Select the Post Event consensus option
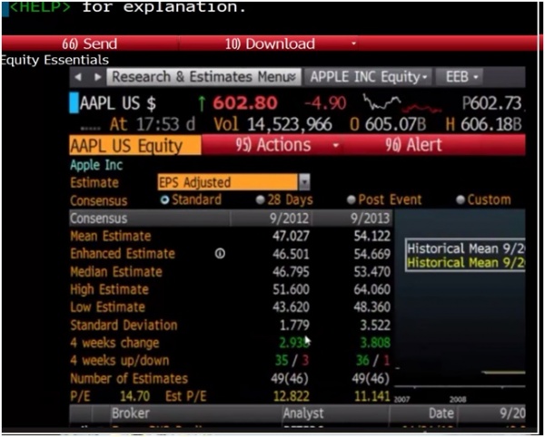The height and width of the screenshot is (437, 545). coord(352,199)
